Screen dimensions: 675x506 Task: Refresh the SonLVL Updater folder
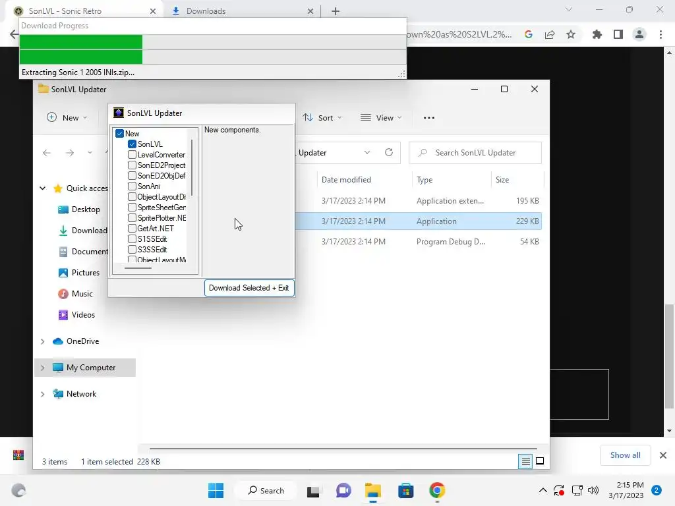(x=389, y=152)
